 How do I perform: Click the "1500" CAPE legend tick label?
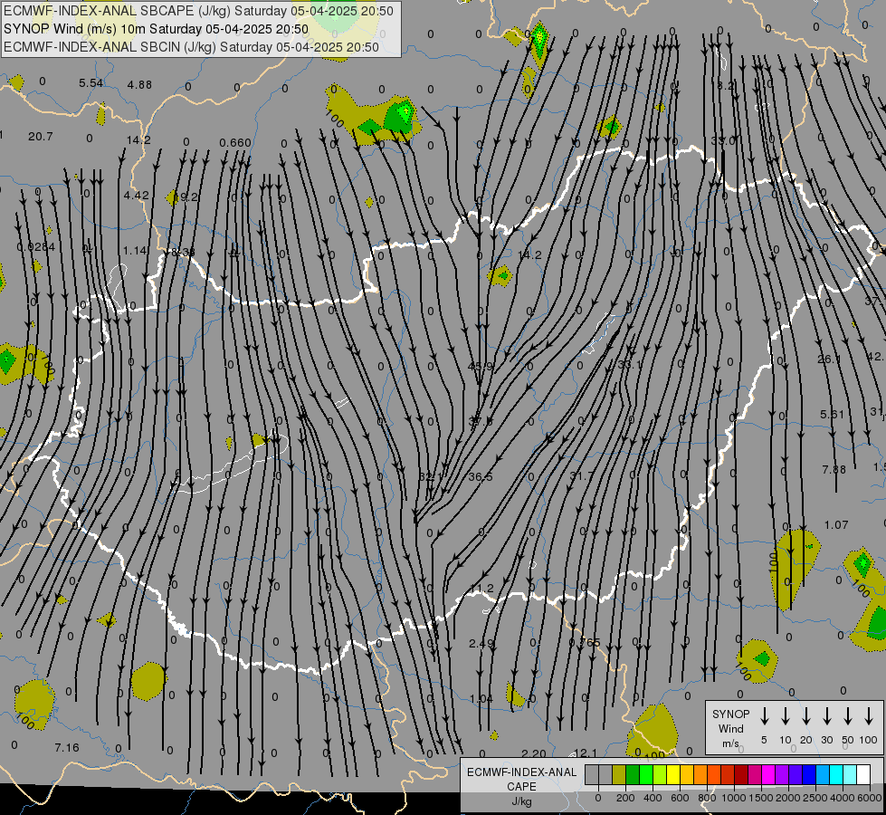761,798
